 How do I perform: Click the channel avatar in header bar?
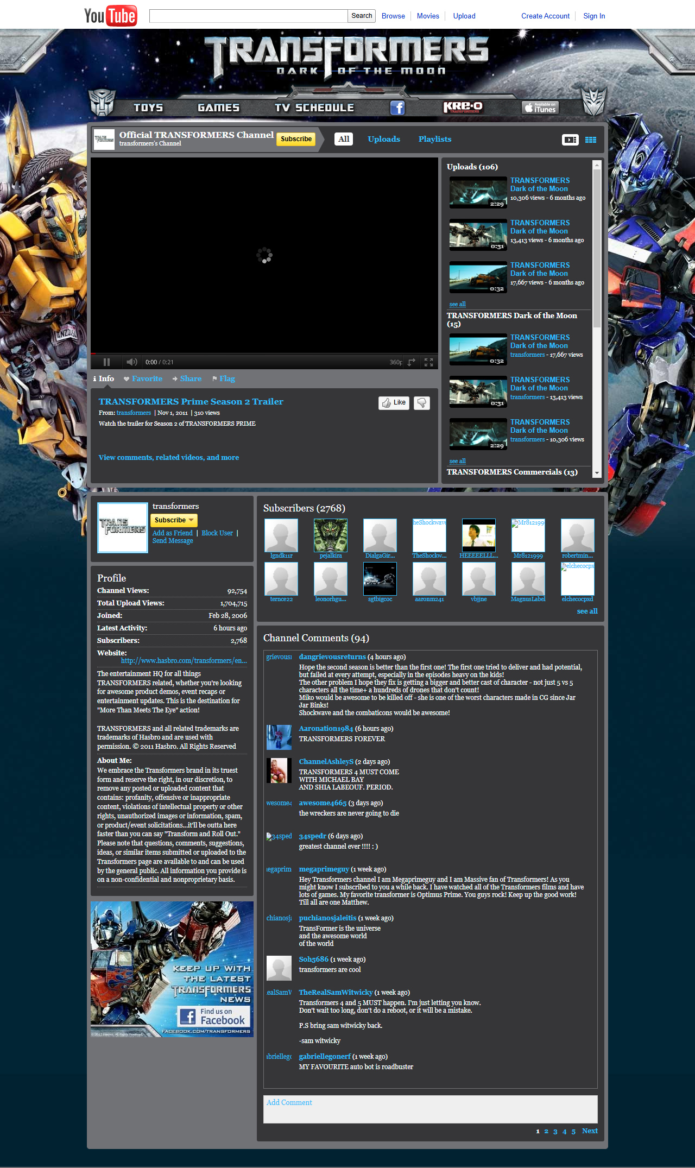(104, 140)
